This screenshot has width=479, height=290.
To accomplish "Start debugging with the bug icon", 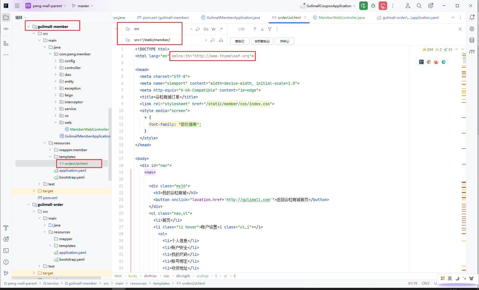I will tap(373, 6).
